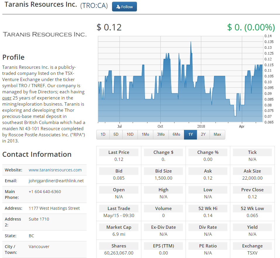Click the Taranis Resources Inc. logo
Image resolution: width=280 pixels, height=258 pixels.
[45, 34]
